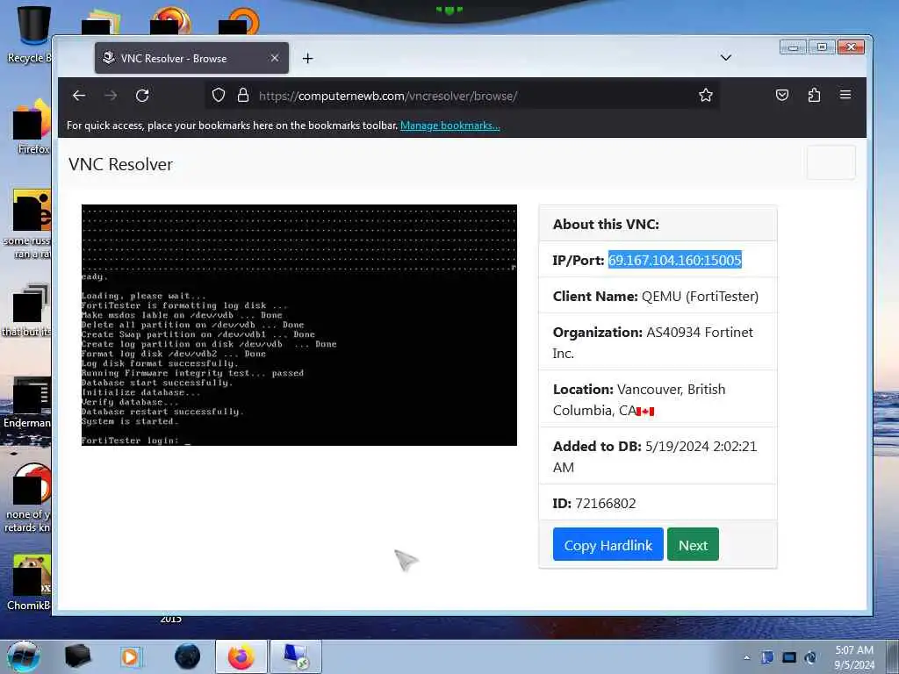899x674 pixels.
Task: Click the green Next button
Action: pos(693,544)
